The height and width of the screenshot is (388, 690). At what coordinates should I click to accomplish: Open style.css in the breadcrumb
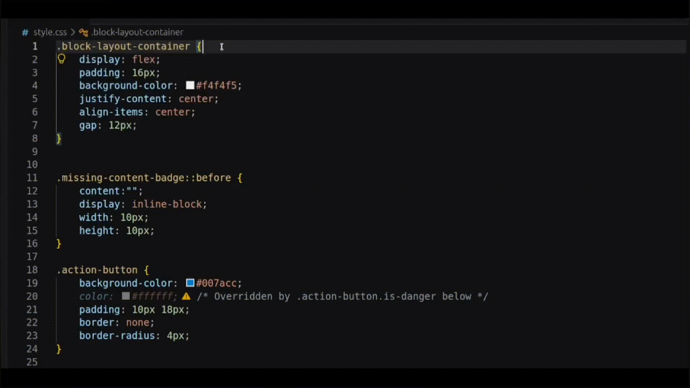pyautogui.click(x=50, y=32)
